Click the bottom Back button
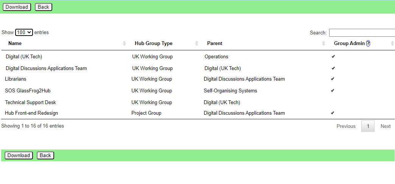Viewport: 395px width, 184px height. 45,155
